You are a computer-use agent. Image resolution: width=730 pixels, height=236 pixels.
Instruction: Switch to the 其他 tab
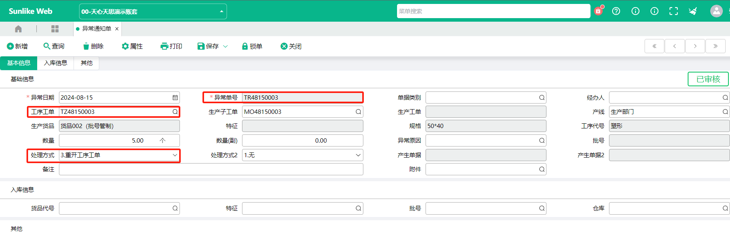87,63
